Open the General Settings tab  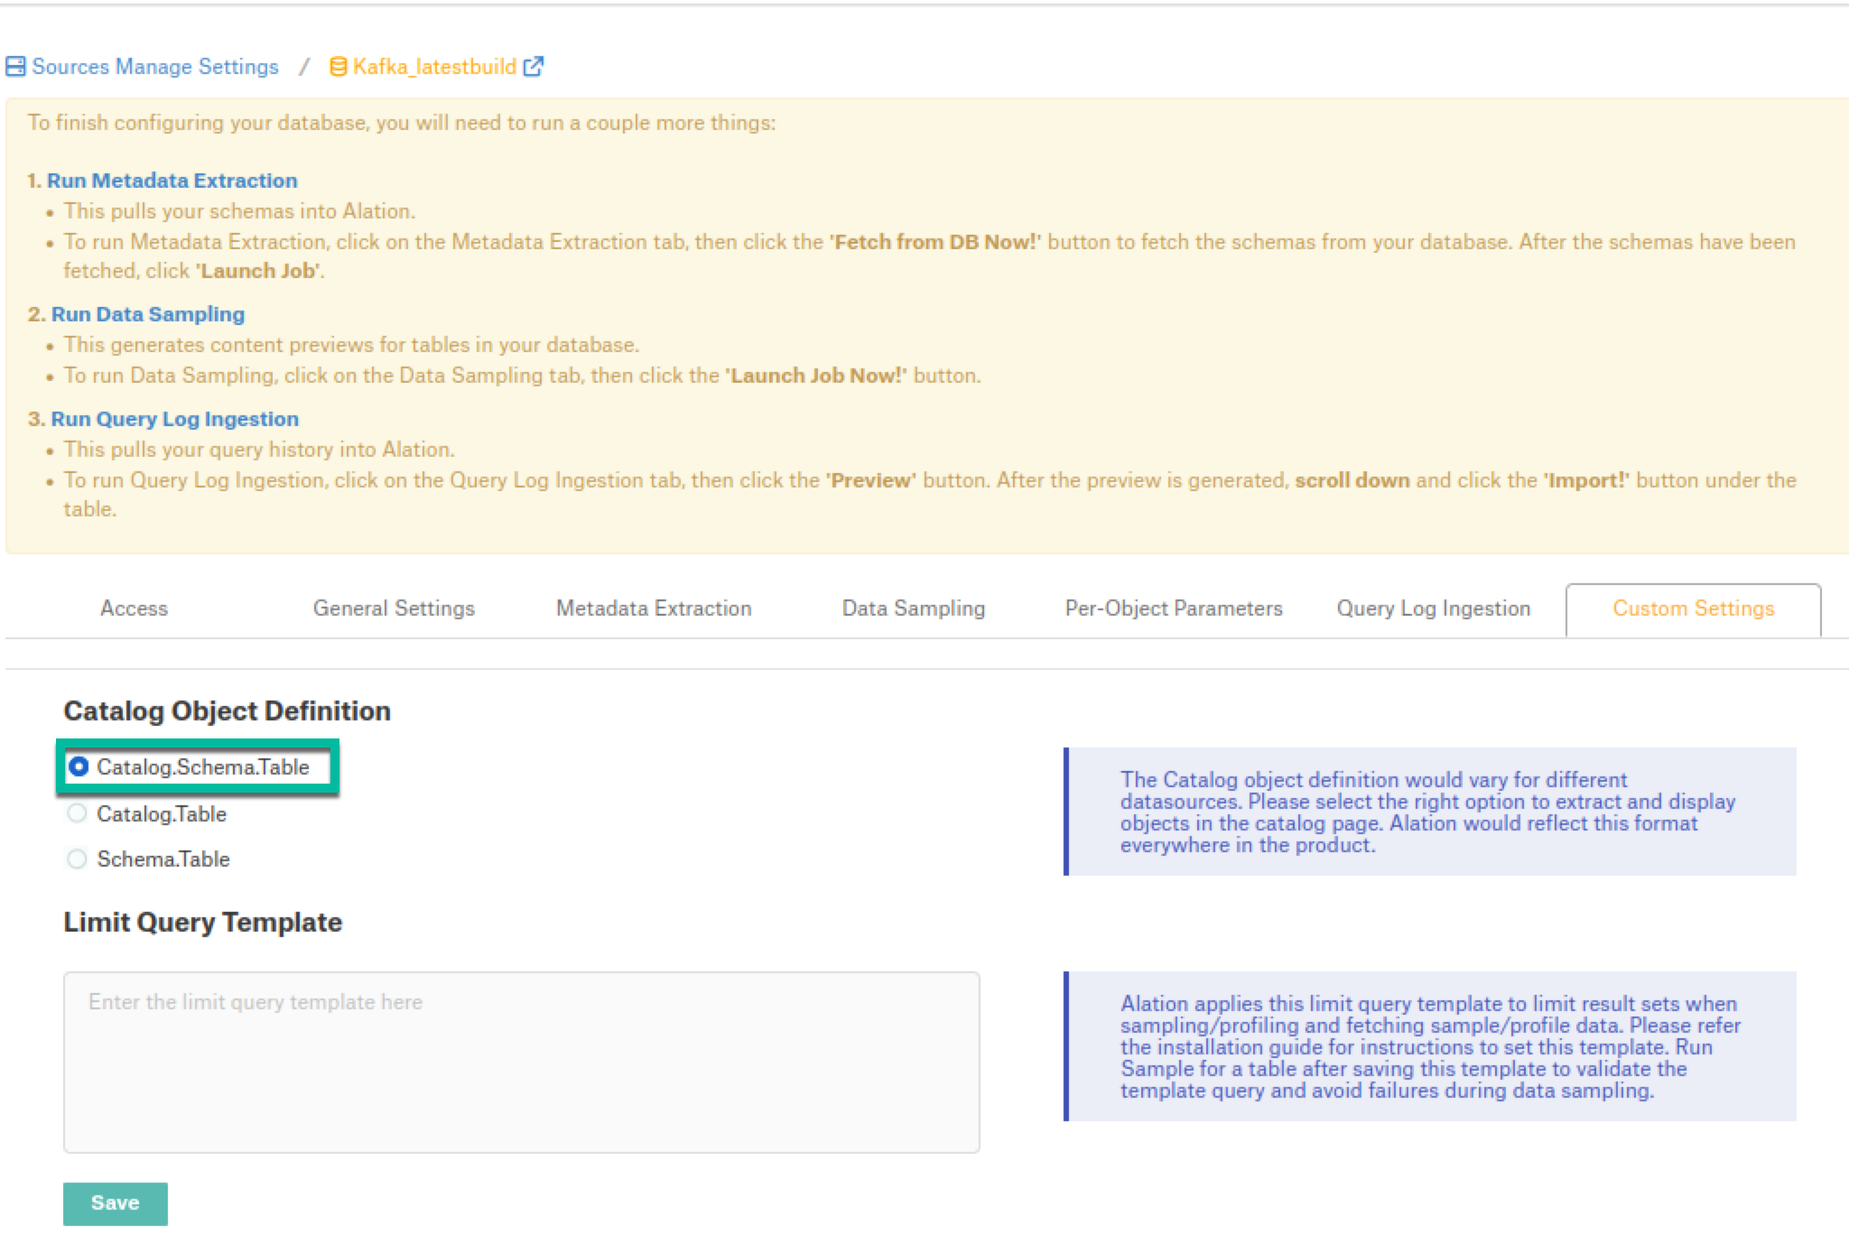tap(394, 608)
